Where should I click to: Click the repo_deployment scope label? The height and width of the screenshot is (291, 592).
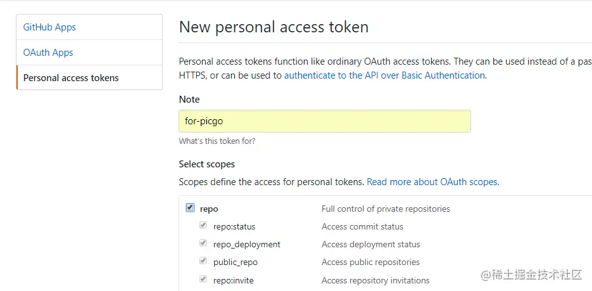[x=247, y=245]
